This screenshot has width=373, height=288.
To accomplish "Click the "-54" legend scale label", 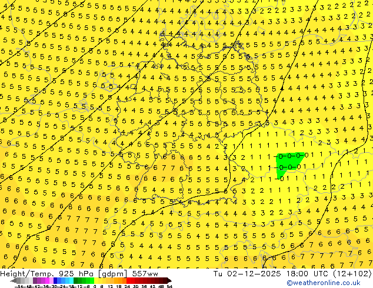I will point(19,286).
